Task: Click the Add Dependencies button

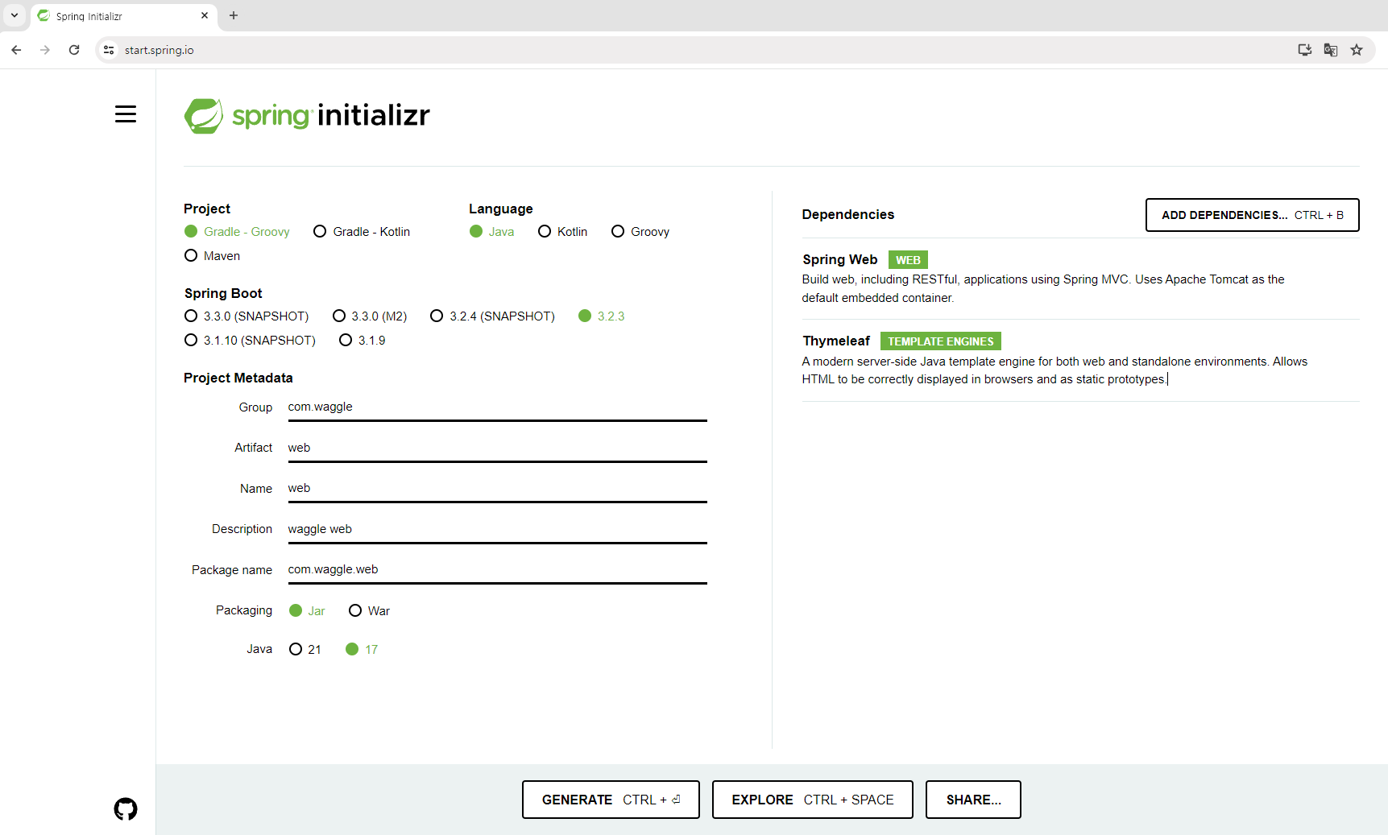Action: point(1252,215)
